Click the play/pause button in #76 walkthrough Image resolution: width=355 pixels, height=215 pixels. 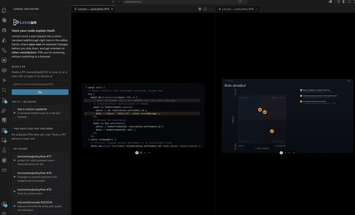[281, 153]
